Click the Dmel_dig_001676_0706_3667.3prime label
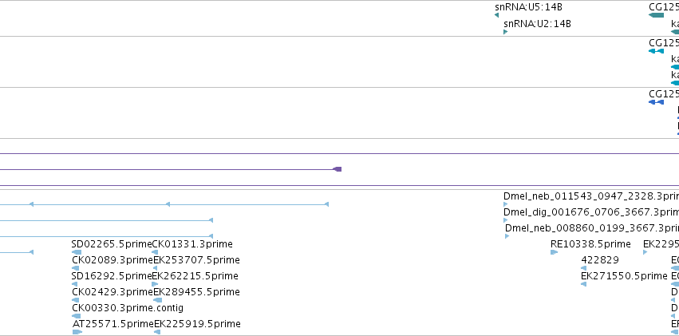This screenshot has width=679, height=336. pos(590,212)
